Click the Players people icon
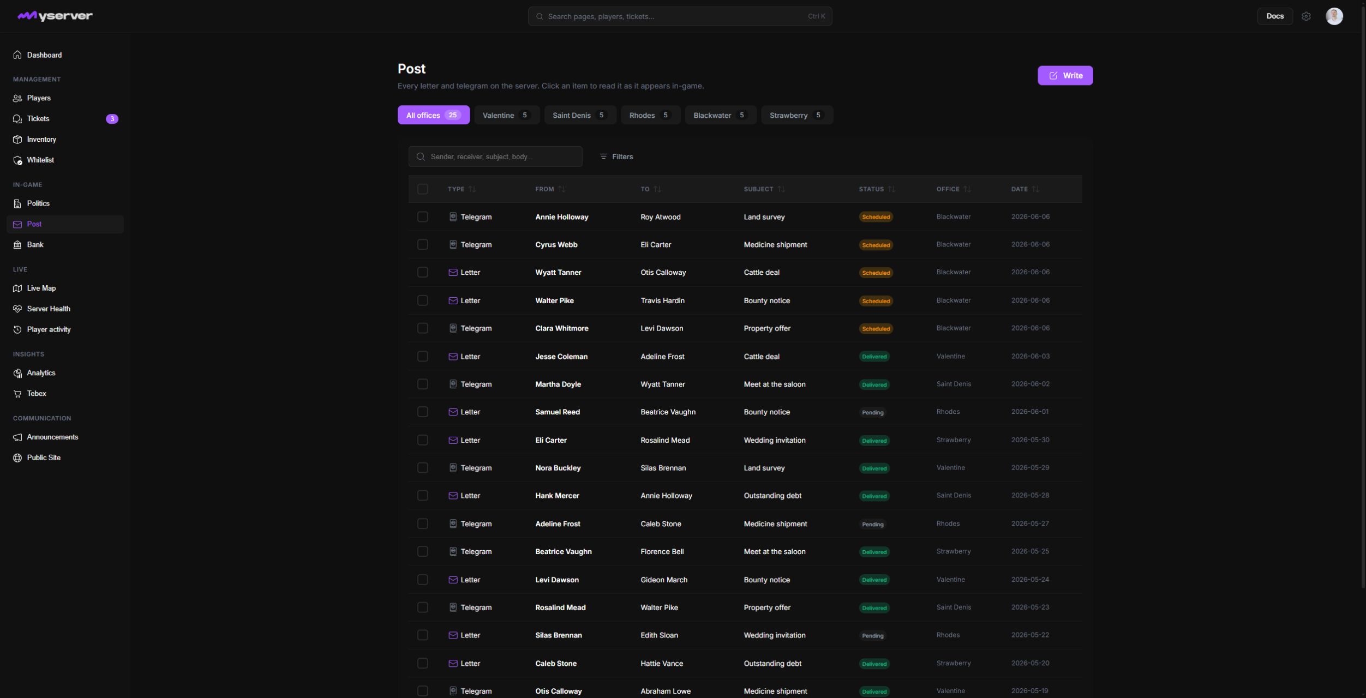Viewport: 1366px width, 698px height. point(17,98)
